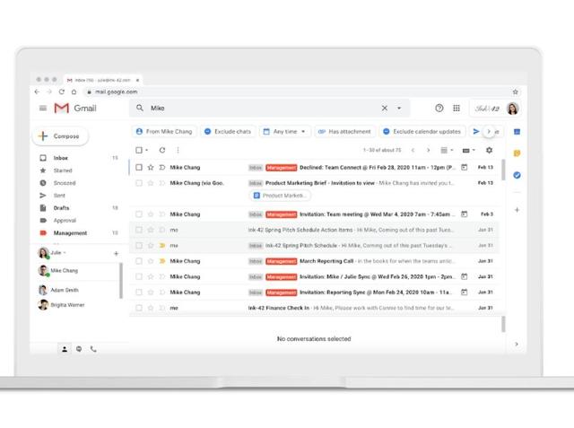The image size is (574, 428).
Task: Click the search magnifier icon
Action: [x=140, y=108]
